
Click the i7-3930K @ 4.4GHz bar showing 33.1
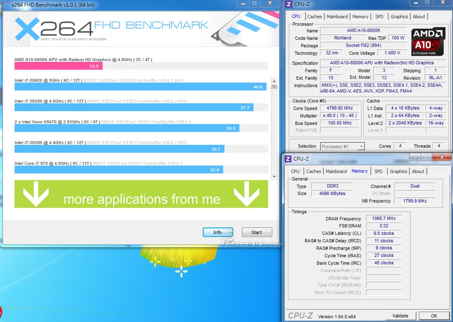119,149
